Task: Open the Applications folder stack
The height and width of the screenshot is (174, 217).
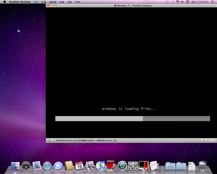Action: (170, 166)
